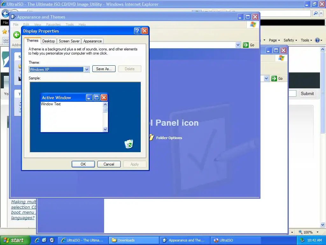
Task: Click the Internet Explorer help icon
Action: 317,40
